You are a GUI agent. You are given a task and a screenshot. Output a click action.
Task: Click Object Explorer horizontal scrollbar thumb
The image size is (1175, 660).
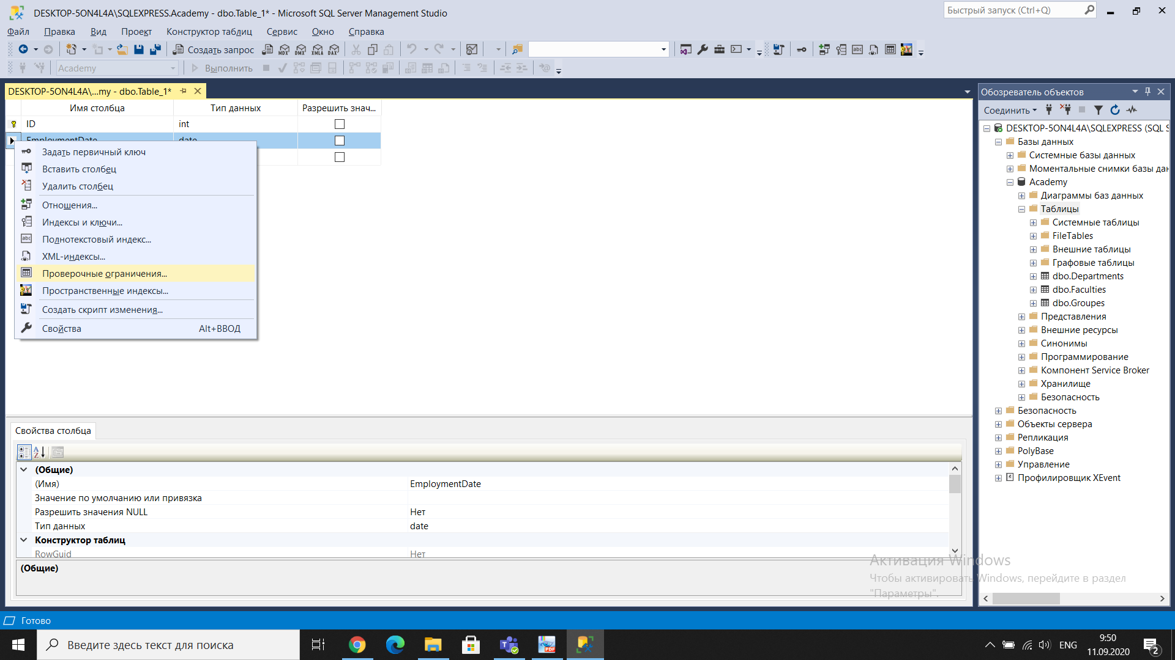pos(1026,599)
